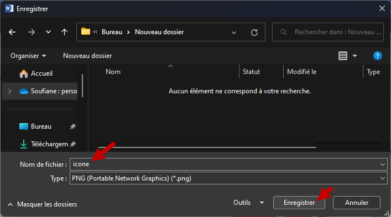Viewport: 391px width, 217px height.
Task: Open the Organiser menu
Action: [28, 56]
